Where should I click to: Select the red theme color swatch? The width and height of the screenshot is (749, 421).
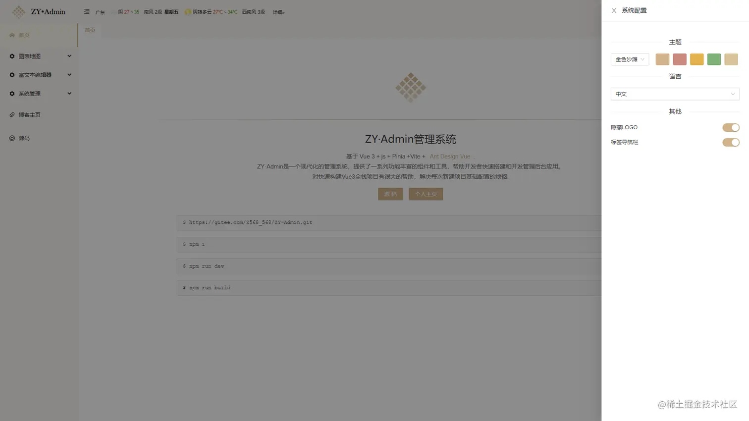point(679,59)
